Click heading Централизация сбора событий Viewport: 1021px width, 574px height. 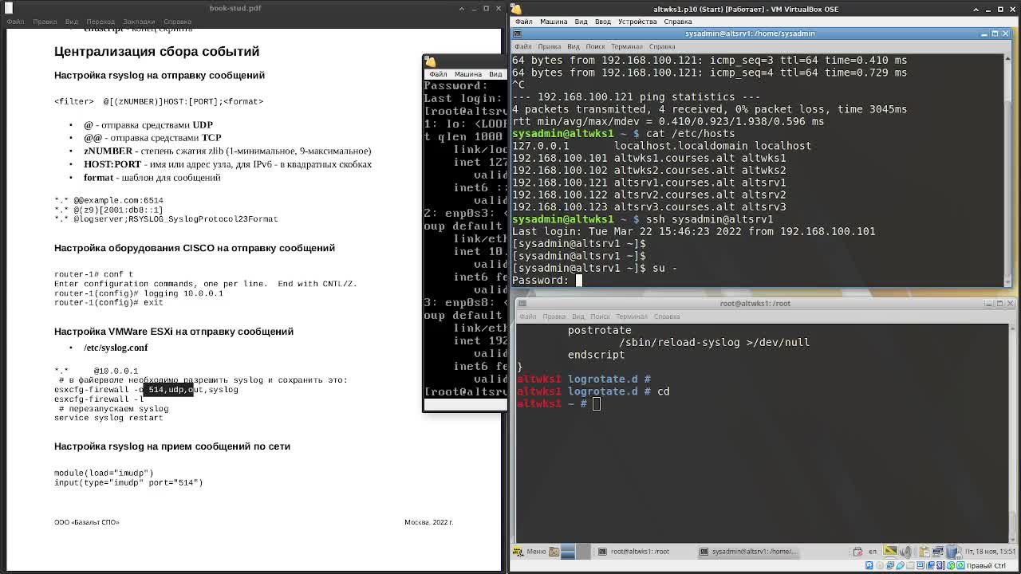coord(156,51)
